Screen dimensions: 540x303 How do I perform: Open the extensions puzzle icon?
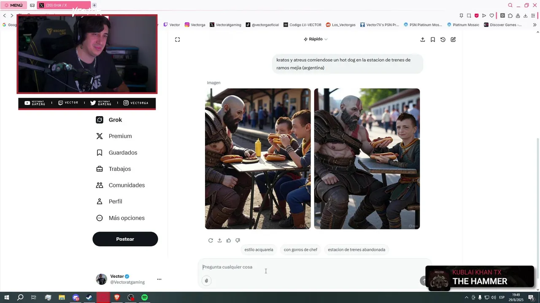[x=510, y=16]
